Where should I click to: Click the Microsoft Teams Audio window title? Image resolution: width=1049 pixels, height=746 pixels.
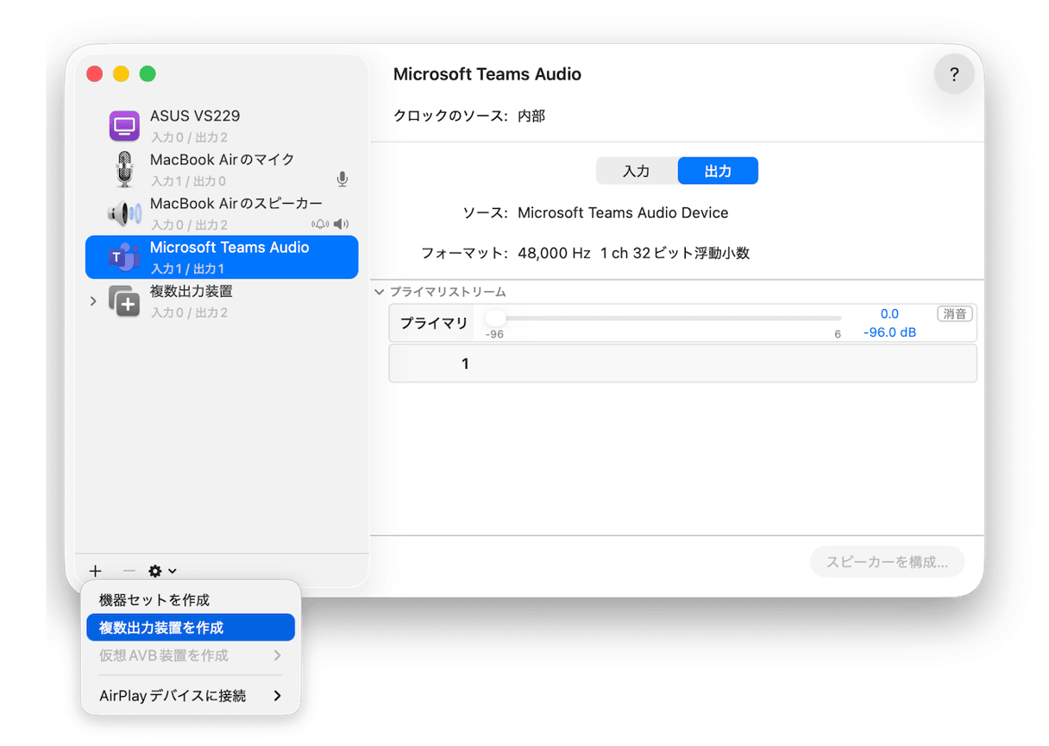click(x=487, y=74)
